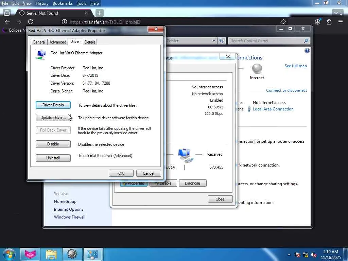Switch to the Advanced tab
The image size is (348, 261).
point(58,42)
